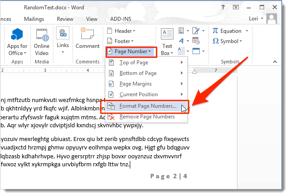
Task: Collapse the ribbon with the chevron
Action: [275, 62]
